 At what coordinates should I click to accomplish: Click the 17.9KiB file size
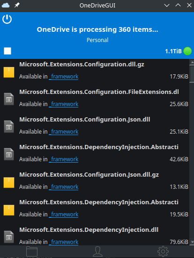[179, 77]
